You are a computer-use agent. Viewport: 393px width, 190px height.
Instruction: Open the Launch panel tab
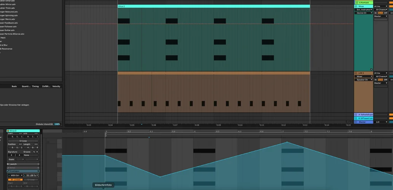pyautogui.click(x=23, y=164)
